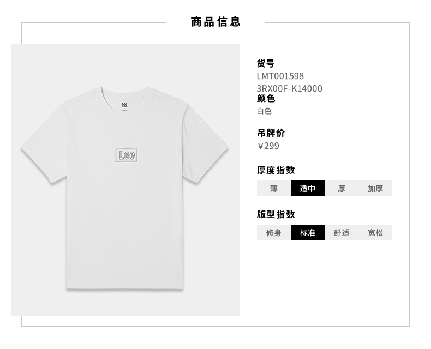Click the ¥299 tag price
The height and width of the screenshot is (349, 431).
(268, 146)
